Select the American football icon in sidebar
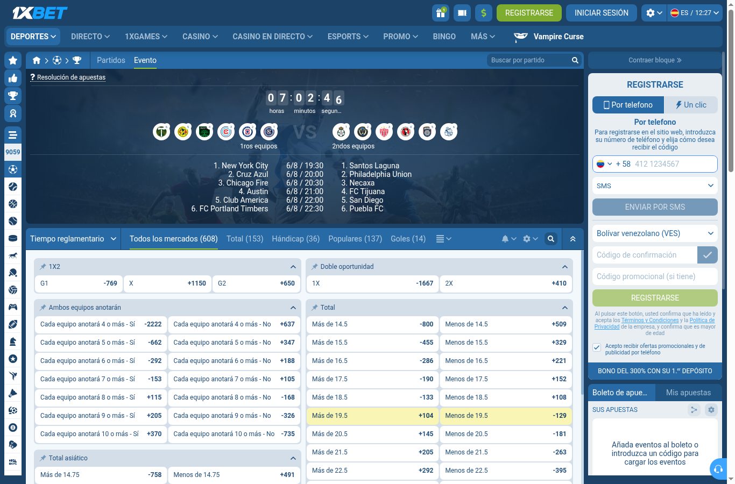The height and width of the screenshot is (484, 735). click(x=13, y=324)
